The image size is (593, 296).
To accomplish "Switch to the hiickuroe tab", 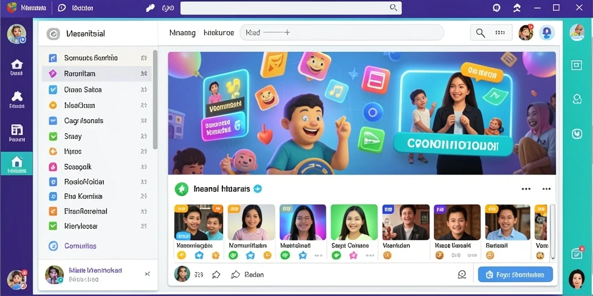I will (x=218, y=33).
